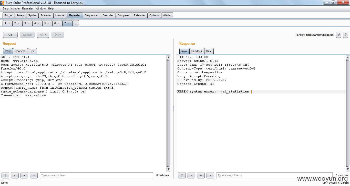Go to next request in history

point(58,35)
